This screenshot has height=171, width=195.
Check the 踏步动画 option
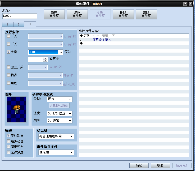pos(8,141)
